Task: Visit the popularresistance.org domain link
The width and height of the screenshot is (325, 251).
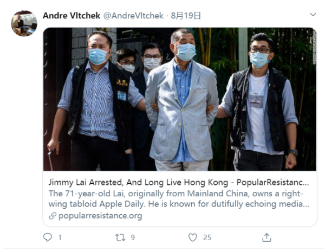Action: pyautogui.click(x=100, y=216)
